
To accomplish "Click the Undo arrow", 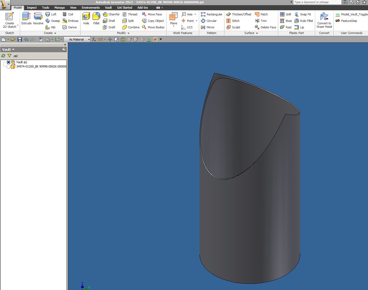I will (x=26, y=39).
